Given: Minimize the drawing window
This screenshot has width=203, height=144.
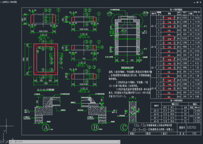Looking at the screenshot, I should click(194, 2).
